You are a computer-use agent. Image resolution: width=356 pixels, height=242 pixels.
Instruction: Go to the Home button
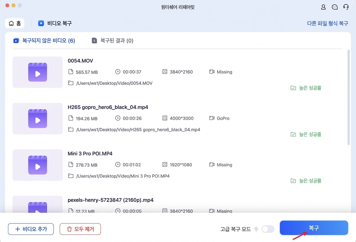[15, 23]
